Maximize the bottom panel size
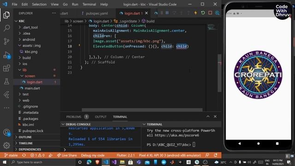 click(x=208, y=117)
